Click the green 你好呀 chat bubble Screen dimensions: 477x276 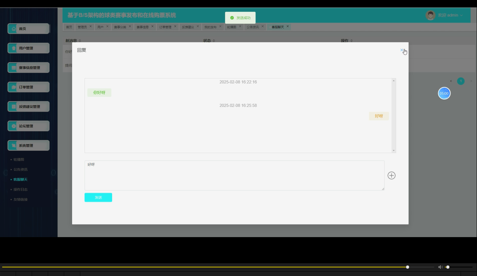[99, 93]
